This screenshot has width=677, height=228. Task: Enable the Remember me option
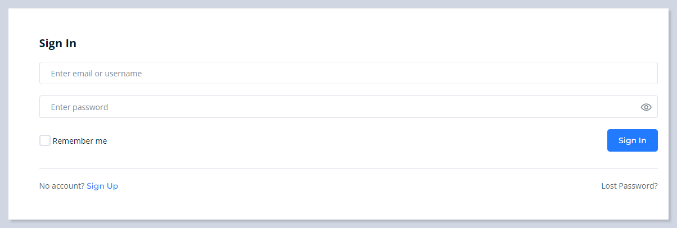[45, 140]
